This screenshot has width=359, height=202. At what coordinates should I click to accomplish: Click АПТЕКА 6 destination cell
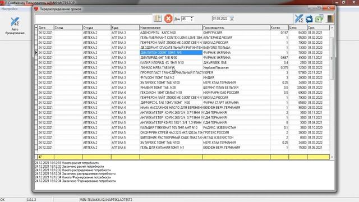tap(125, 148)
